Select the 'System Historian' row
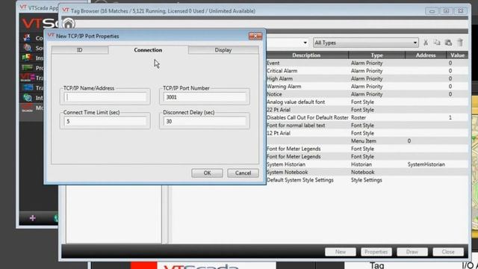 (367, 164)
